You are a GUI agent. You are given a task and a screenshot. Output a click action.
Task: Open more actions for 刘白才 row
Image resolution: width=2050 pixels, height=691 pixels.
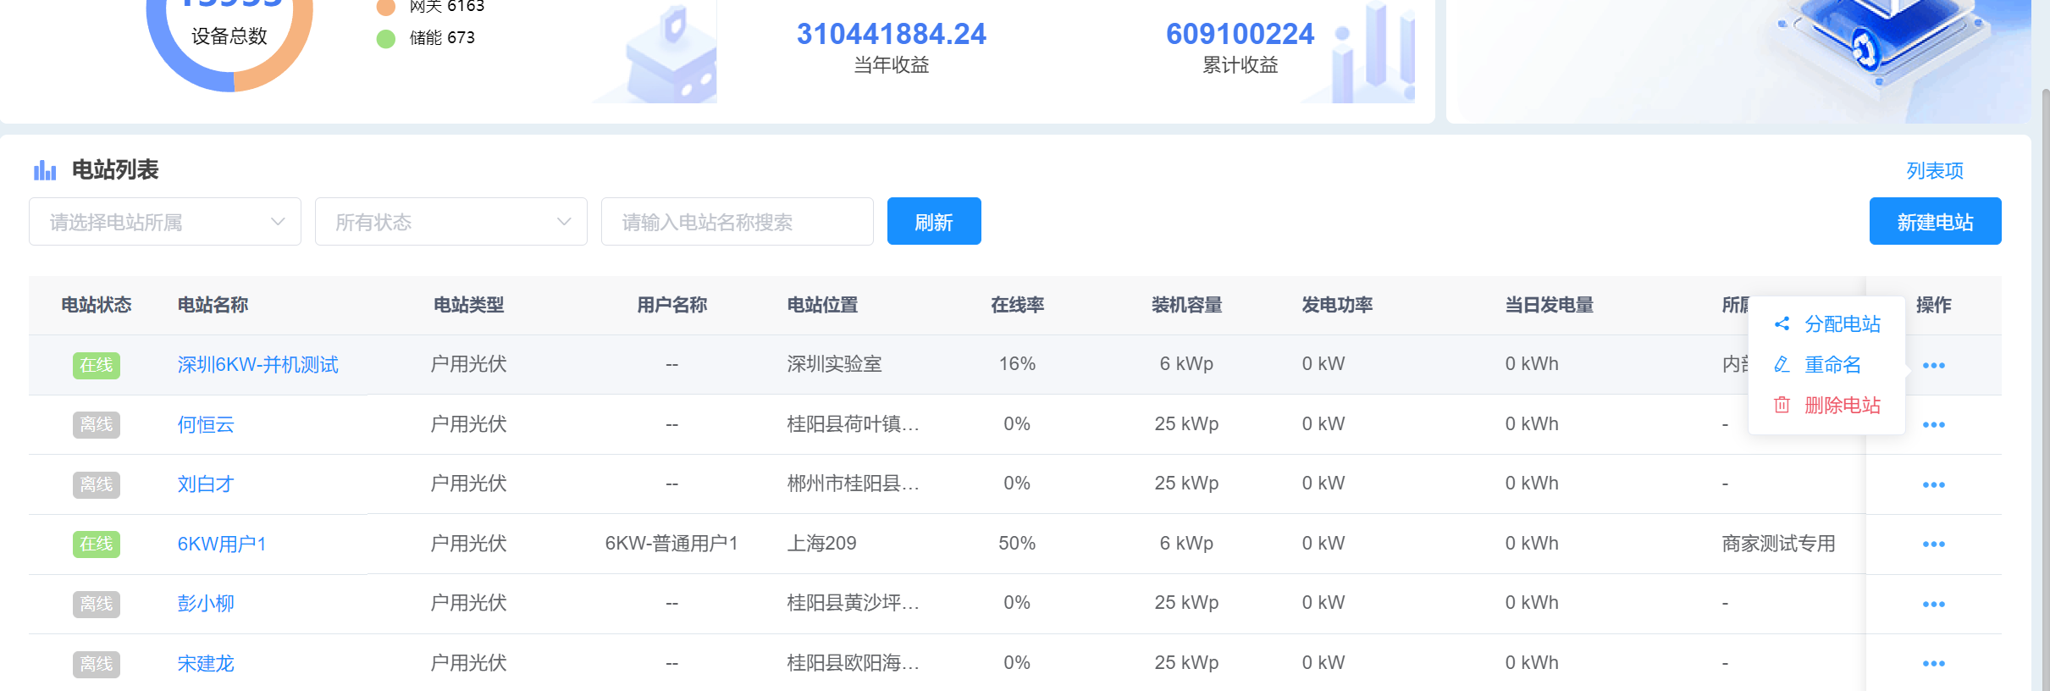1933,484
